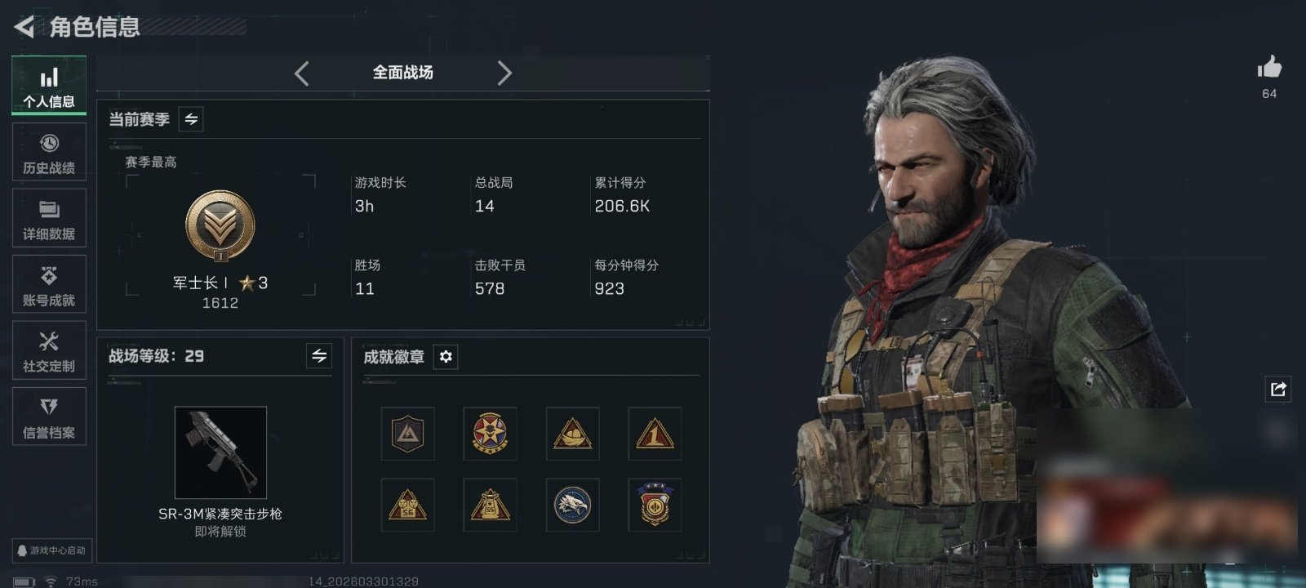This screenshot has height=588, width=1306.
Task: Toggle battlefield level swap button
Action: click(319, 356)
